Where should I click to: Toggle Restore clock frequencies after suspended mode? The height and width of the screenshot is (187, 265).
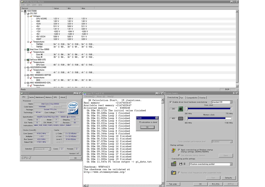click(x=179, y=173)
